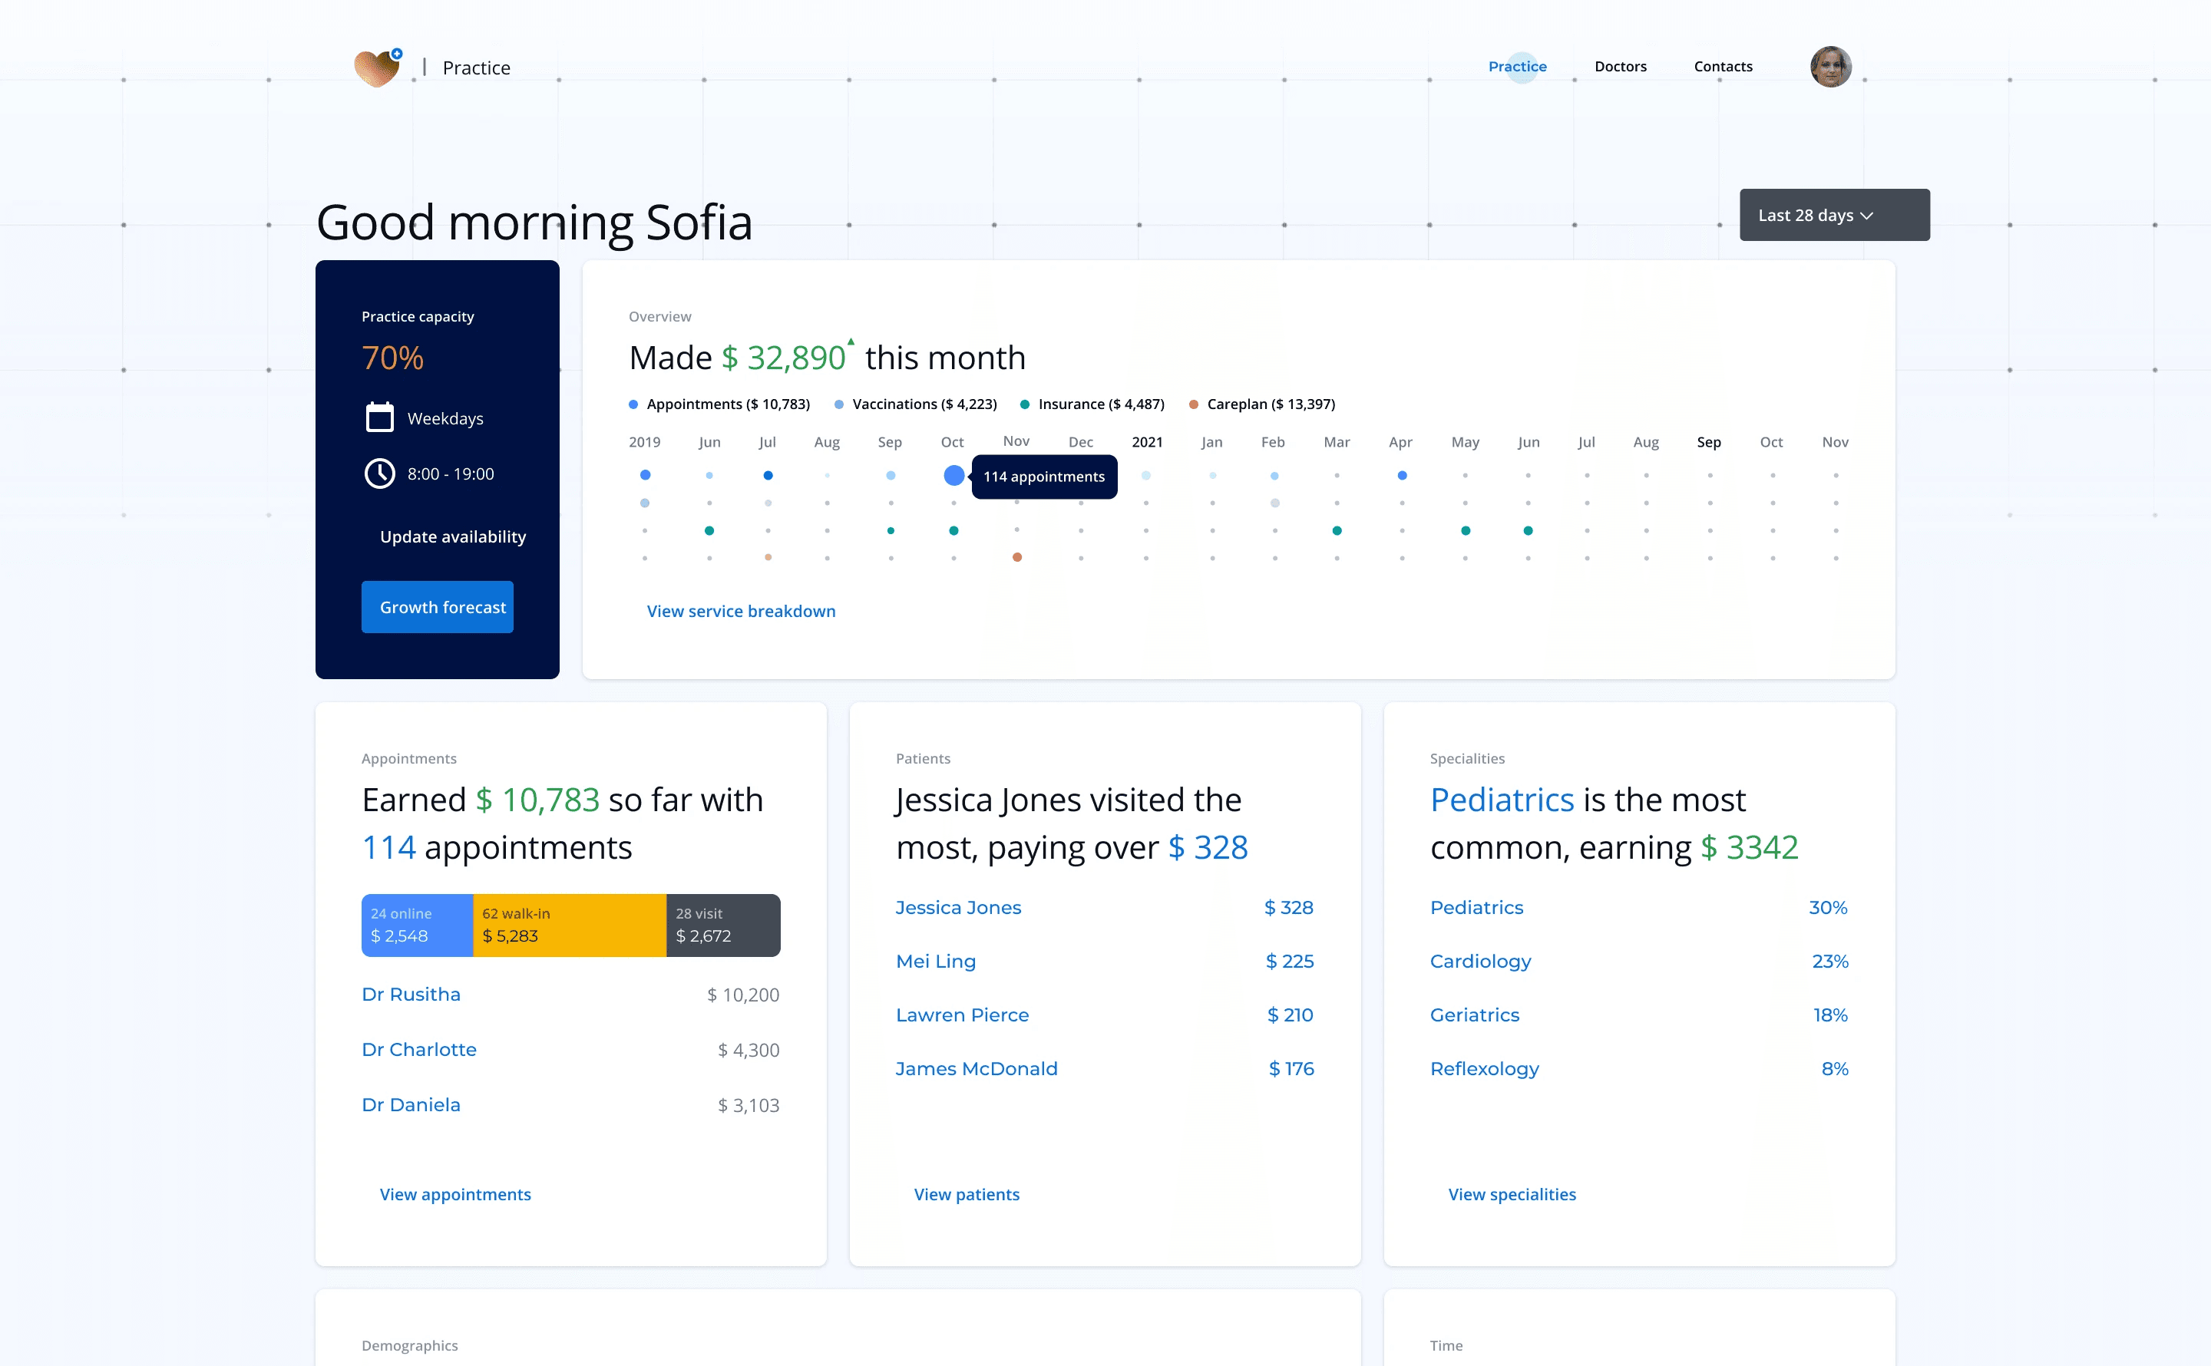The height and width of the screenshot is (1366, 2211).
Task: Expand the Last 28 days dropdown
Action: tap(1834, 215)
